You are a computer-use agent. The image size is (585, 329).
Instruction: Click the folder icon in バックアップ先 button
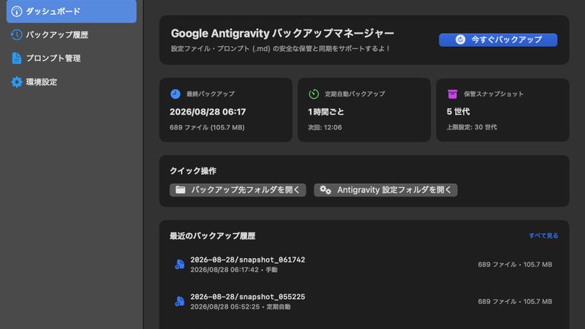coord(181,190)
